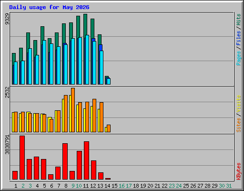This screenshot has height=191, width=244.
Task: Click day 25 on the date axis
Action: (186, 186)
